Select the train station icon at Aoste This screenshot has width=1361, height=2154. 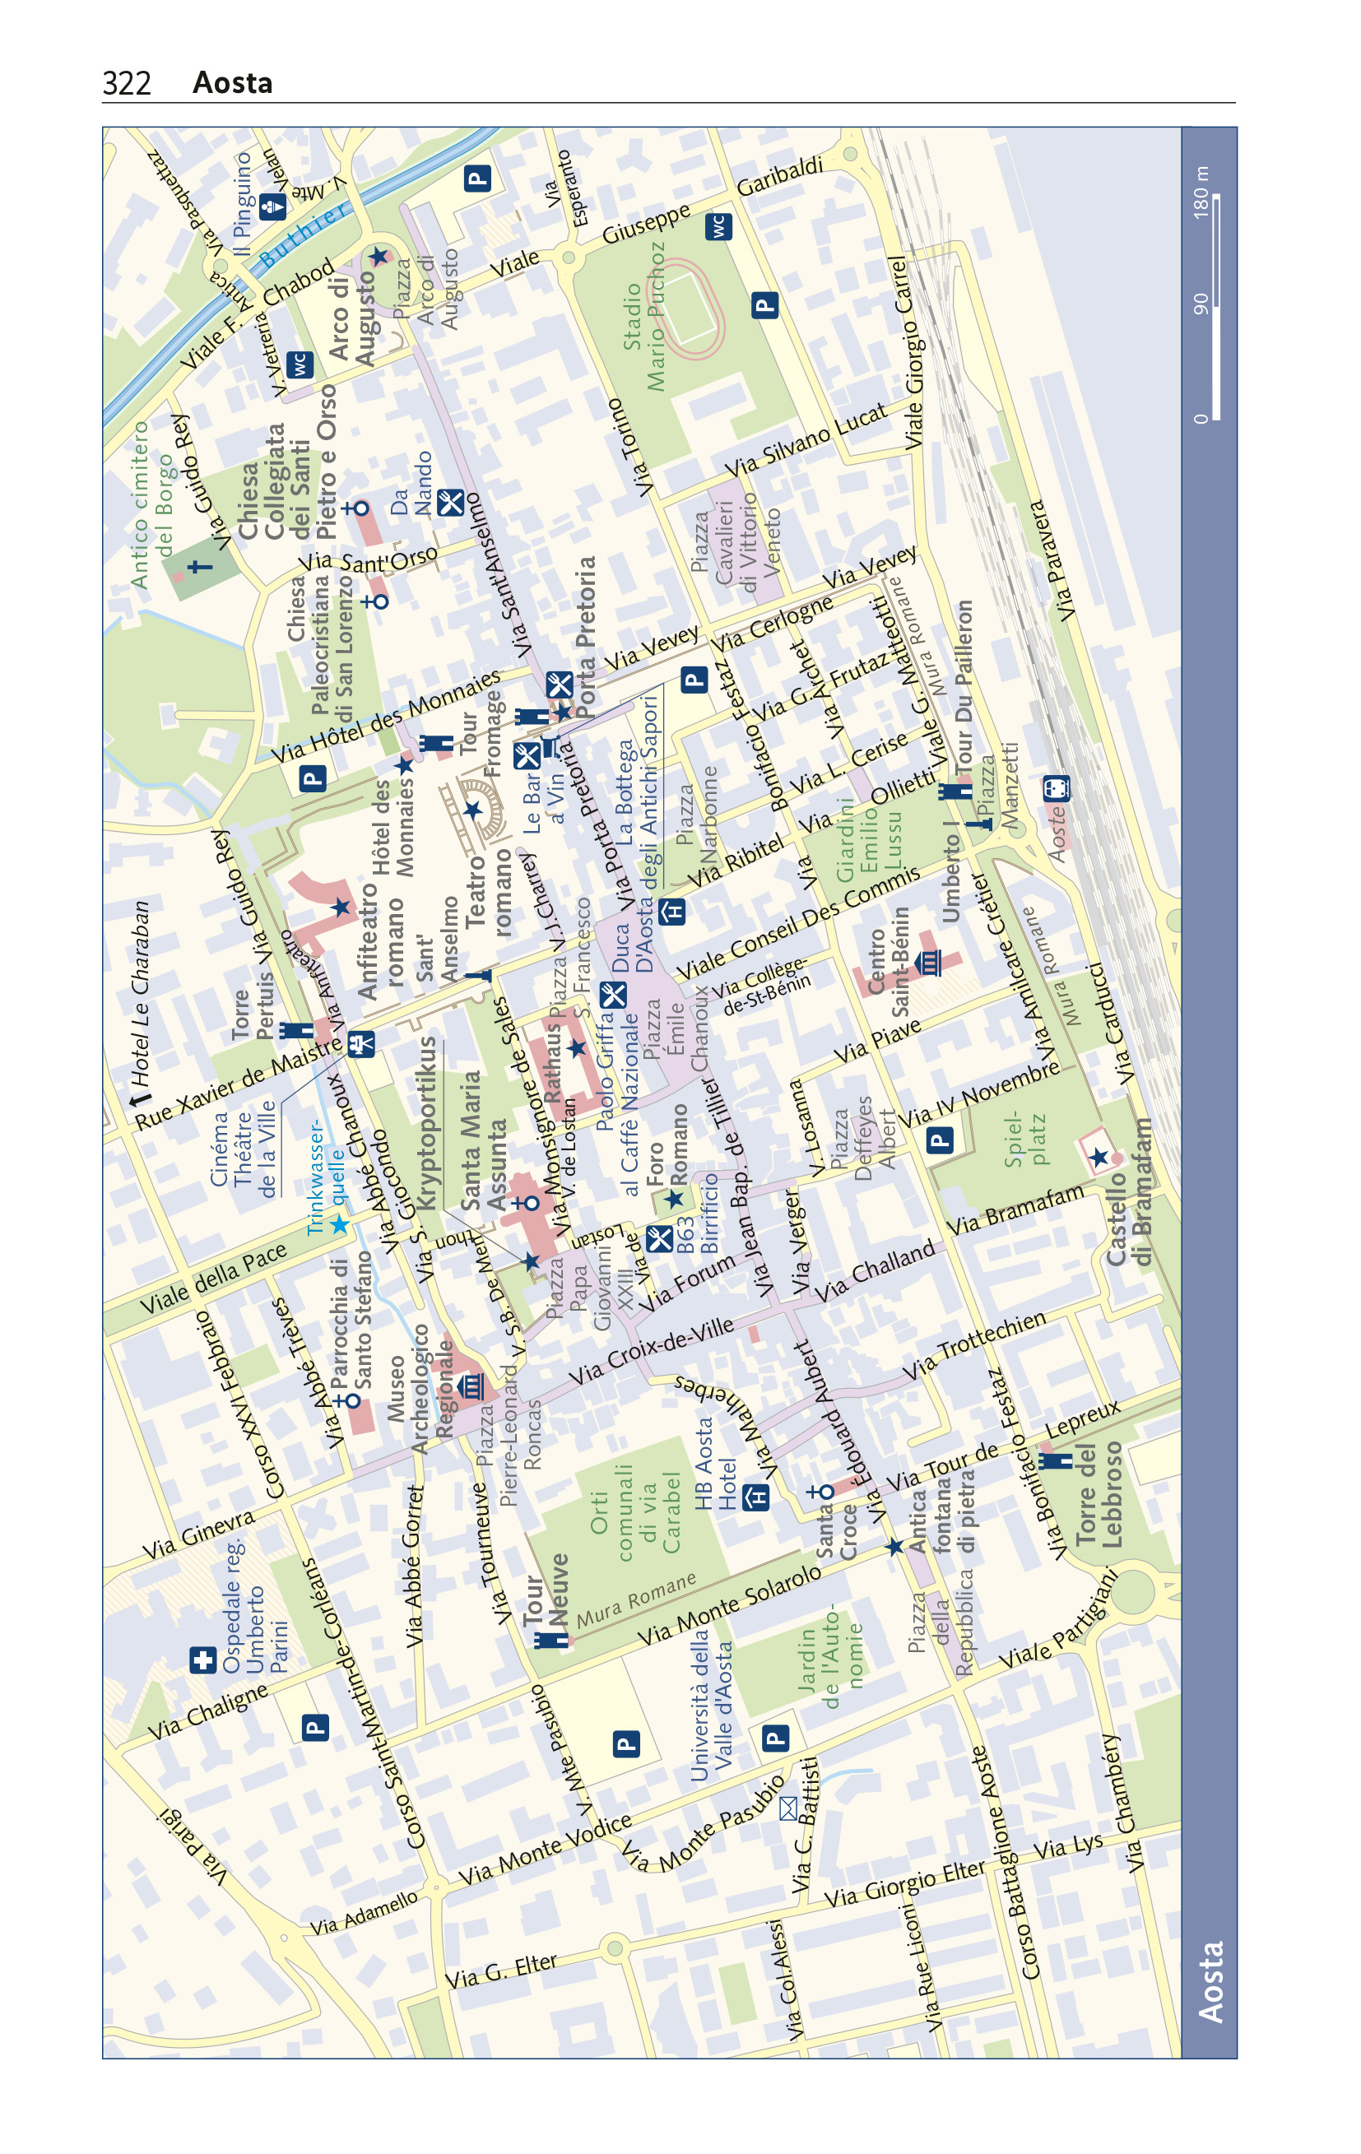point(1056,789)
